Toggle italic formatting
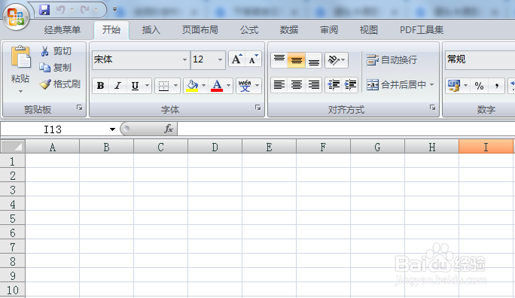Viewport: 515px width, 298px height. point(117,86)
